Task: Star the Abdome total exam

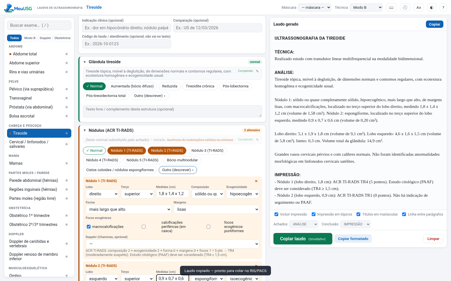Action: [67, 54]
